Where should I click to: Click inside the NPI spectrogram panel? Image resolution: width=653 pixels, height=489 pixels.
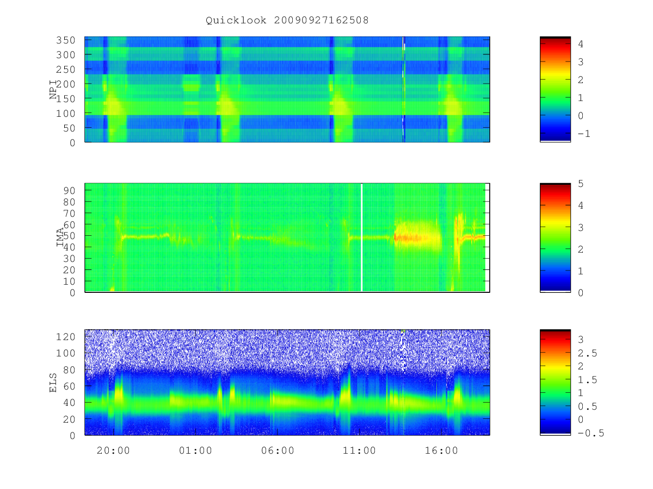pyautogui.click(x=287, y=90)
